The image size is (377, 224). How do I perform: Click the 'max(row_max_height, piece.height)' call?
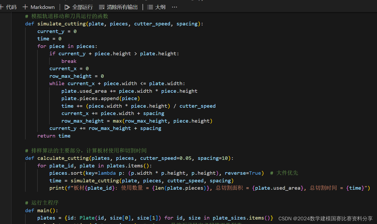[x=162, y=121]
